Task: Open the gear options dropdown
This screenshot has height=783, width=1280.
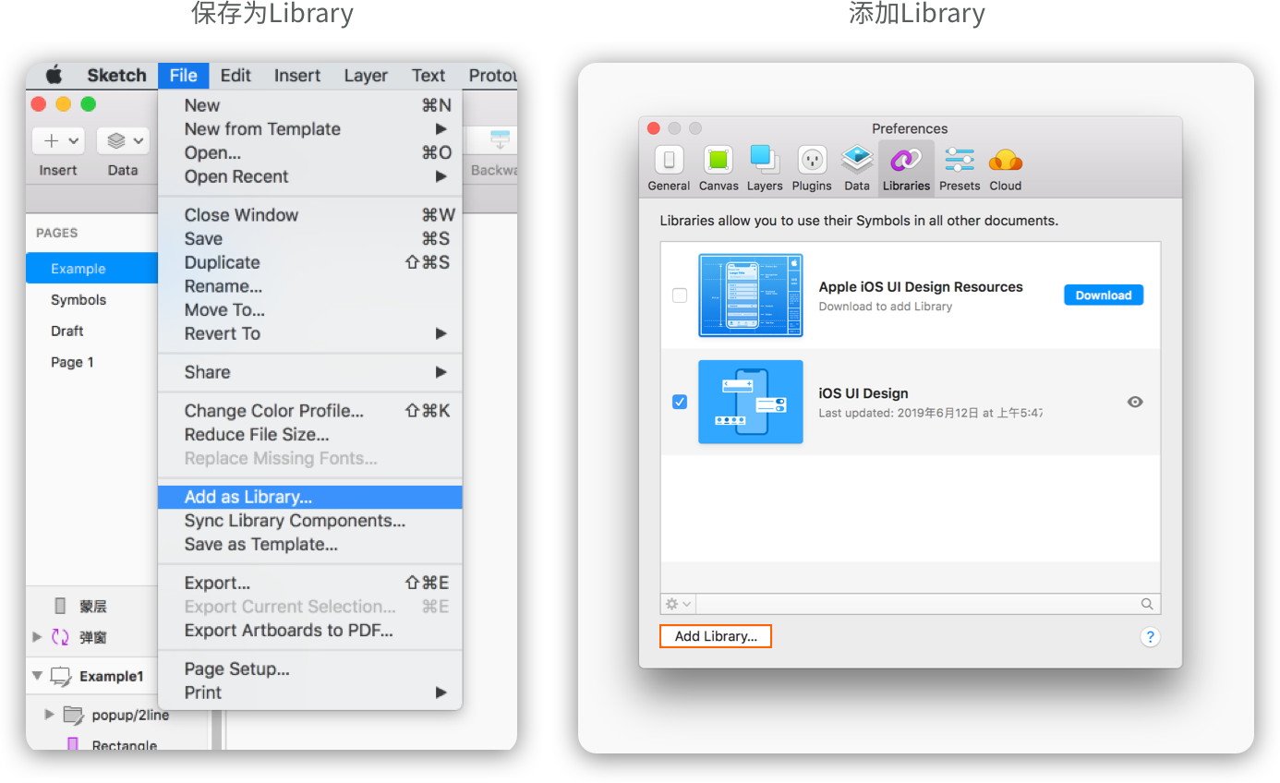Action: pos(679,604)
